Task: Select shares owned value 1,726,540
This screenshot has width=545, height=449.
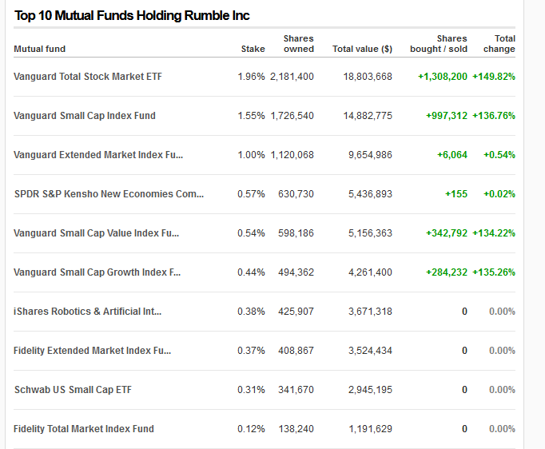Action: tap(292, 116)
